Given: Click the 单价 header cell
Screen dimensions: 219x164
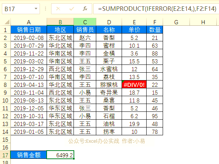Looking at the screenshot, I should click(x=134, y=29).
